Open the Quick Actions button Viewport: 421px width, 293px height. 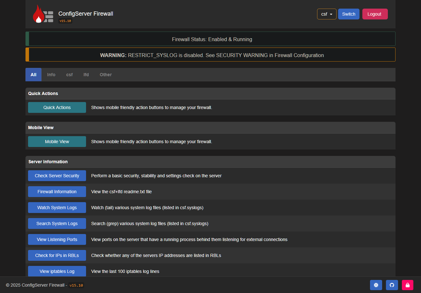point(57,107)
